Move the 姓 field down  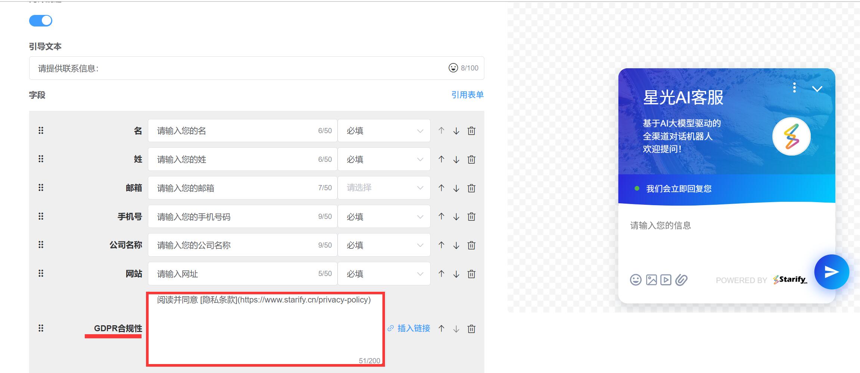coord(456,160)
